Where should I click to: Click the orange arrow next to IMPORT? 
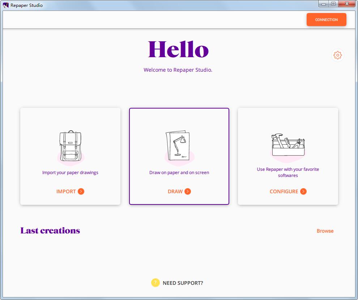click(81, 191)
